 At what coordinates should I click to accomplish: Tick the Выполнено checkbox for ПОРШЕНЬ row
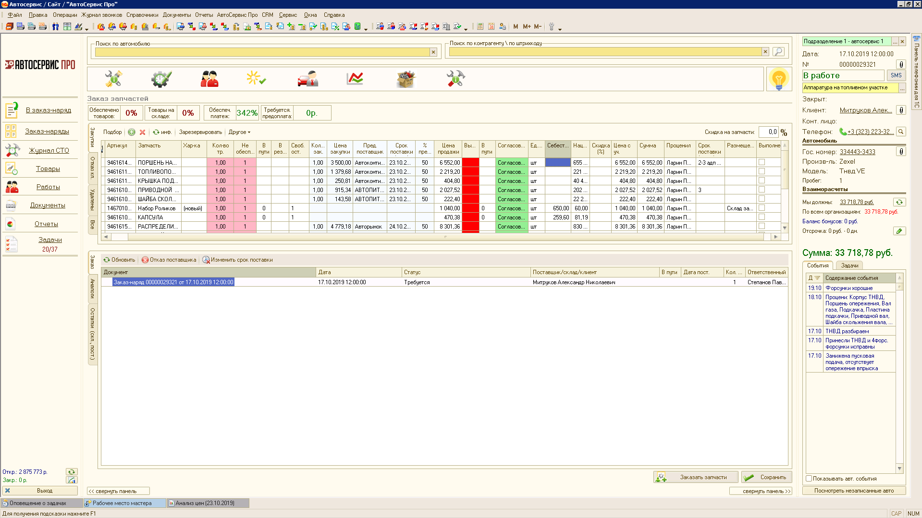click(x=762, y=162)
